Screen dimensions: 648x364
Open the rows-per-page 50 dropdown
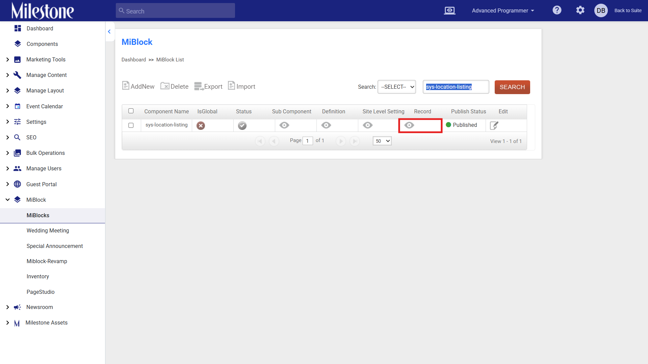382,141
